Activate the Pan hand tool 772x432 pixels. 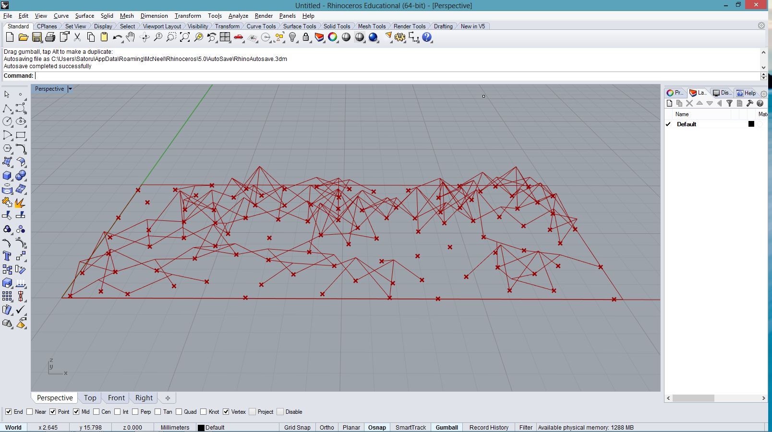click(131, 37)
